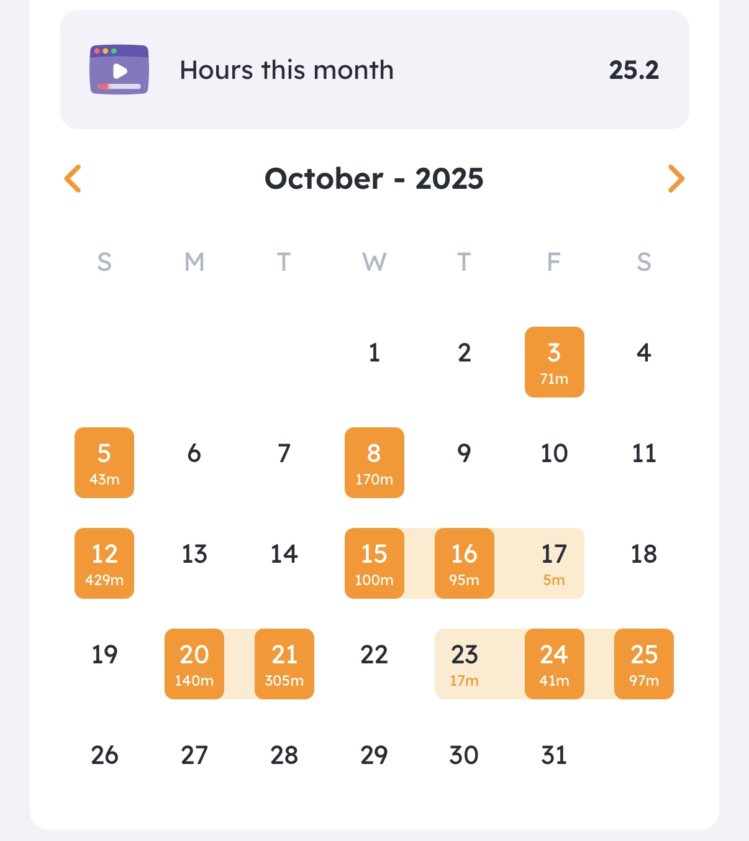Click the video player icon
Screen dimensions: 749x841
pos(119,70)
